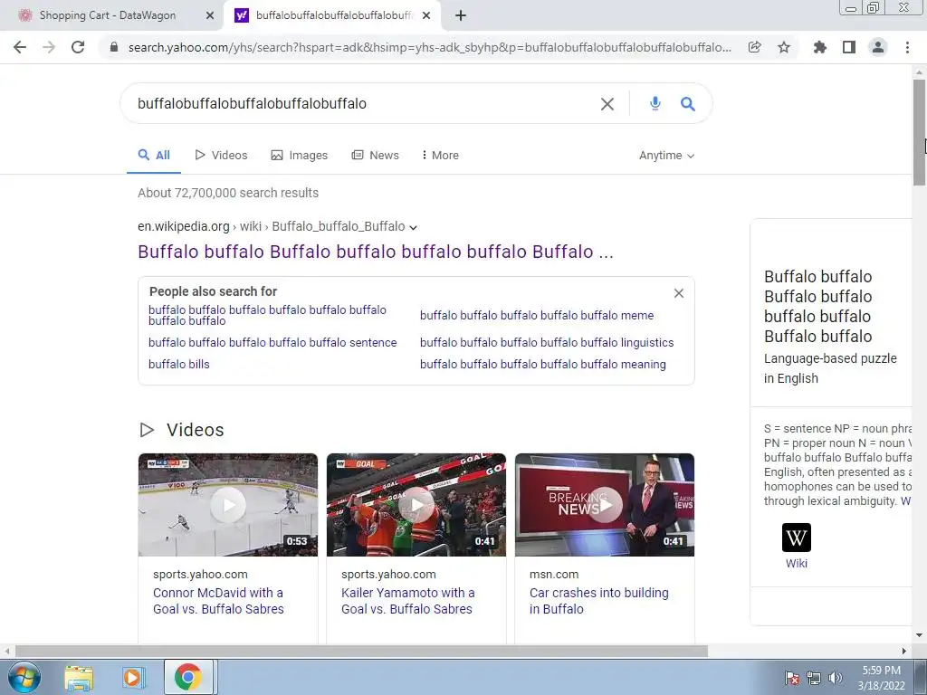This screenshot has width=927, height=695.
Task: Open the Windows Start orb
Action: (24, 677)
